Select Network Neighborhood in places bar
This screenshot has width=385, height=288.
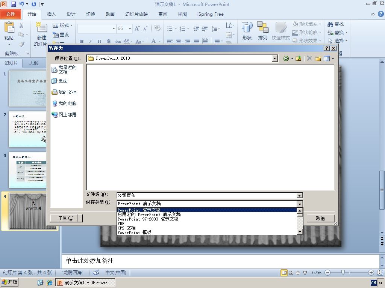(64, 115)
